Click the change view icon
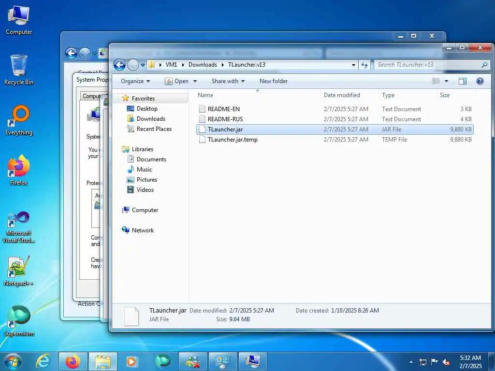Screen dimensions: 495x371 [x=436, y=81]
